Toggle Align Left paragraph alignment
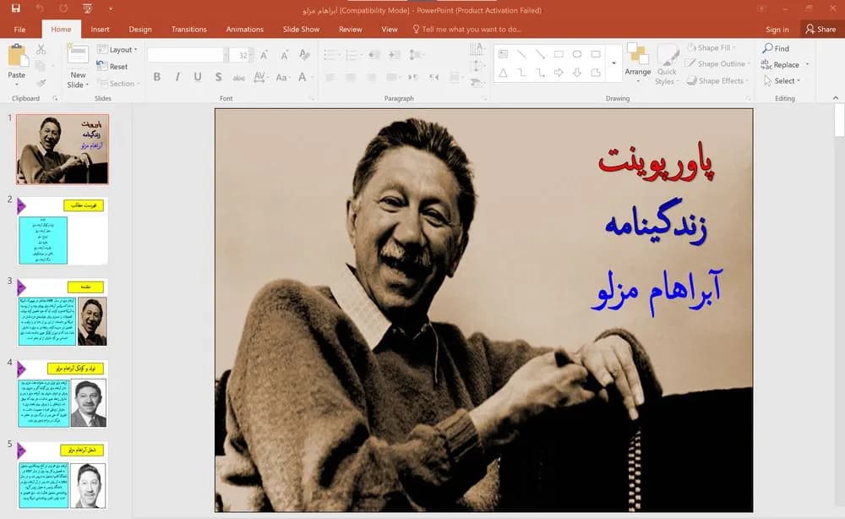The image size is (845, 519). click(330, 78)
